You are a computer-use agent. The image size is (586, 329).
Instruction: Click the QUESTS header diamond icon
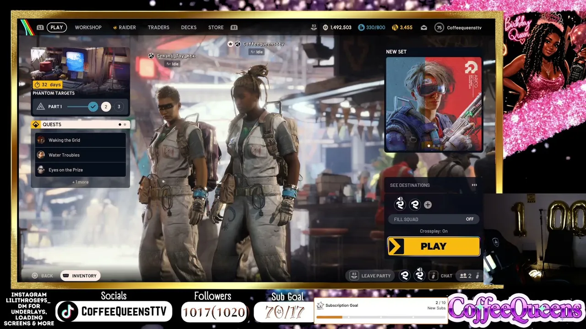36,124
